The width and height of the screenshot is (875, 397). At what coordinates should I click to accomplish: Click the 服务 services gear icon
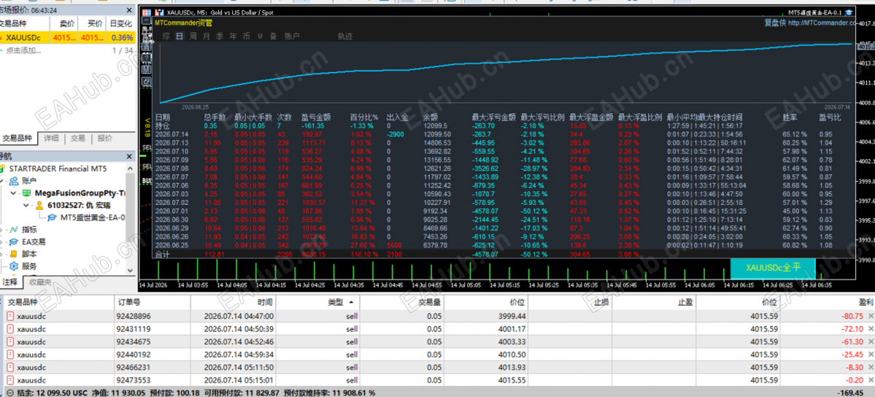coord(14,266)
